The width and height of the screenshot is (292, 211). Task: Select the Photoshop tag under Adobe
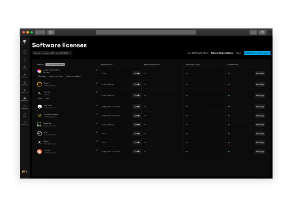pos(42,76)
